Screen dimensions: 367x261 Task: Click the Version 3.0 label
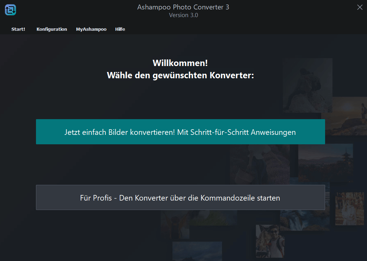[183, 15]
